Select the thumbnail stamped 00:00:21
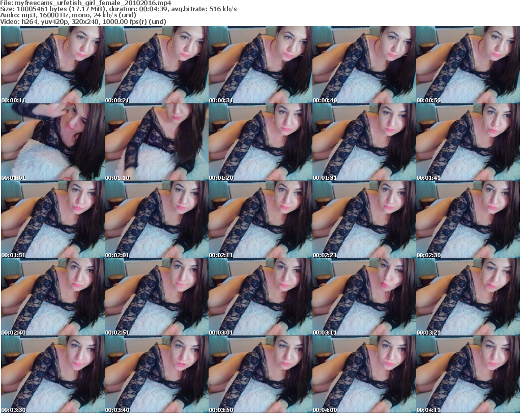The image size is (521, 413). pyautogui.click(x=157, y=65)
